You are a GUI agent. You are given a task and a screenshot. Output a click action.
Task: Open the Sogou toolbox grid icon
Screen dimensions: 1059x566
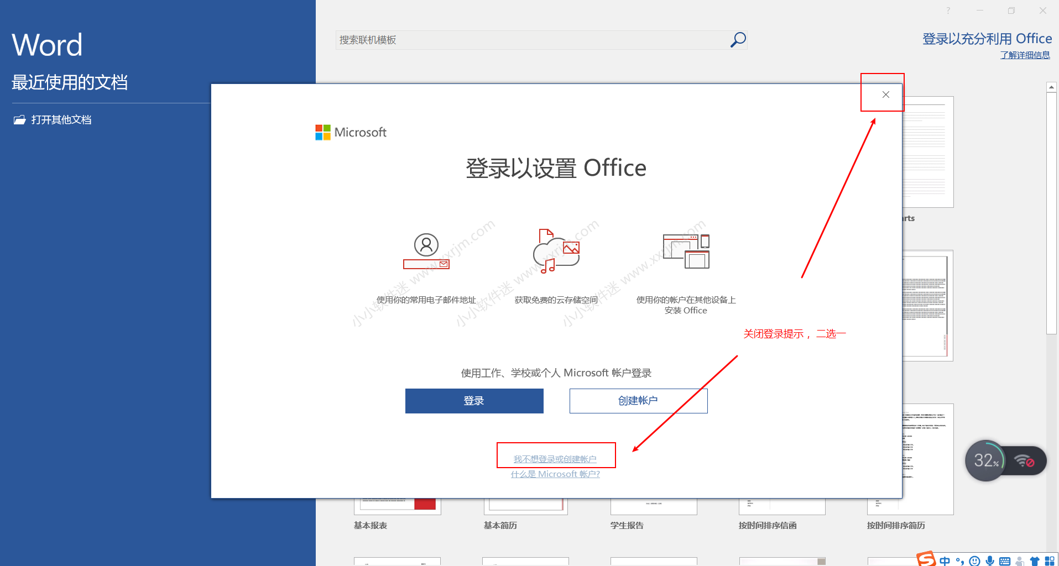pyautogui.click(x=1050, y=561)
